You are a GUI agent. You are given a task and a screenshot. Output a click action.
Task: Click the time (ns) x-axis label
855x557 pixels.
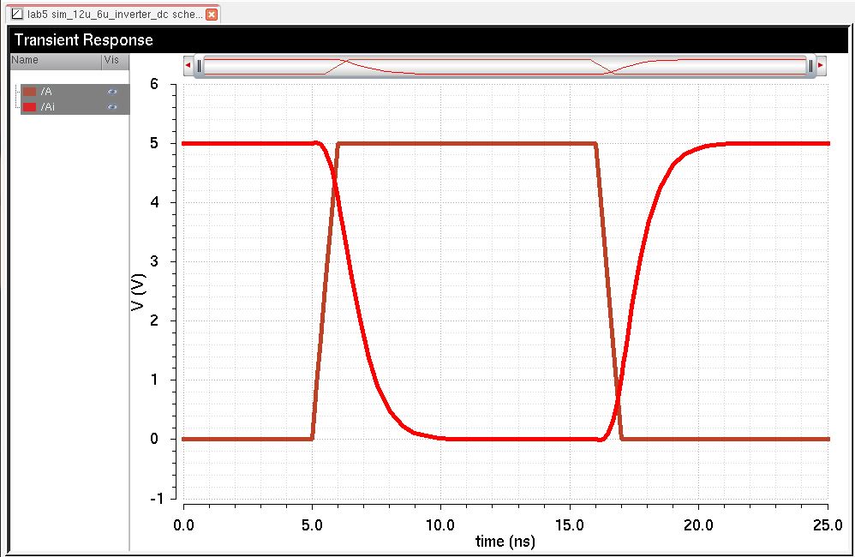(505, 542)
